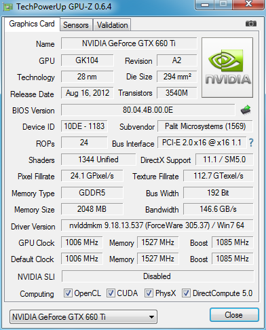Click the camera screenshot icon
266x330 pixels.
(251, 24)
